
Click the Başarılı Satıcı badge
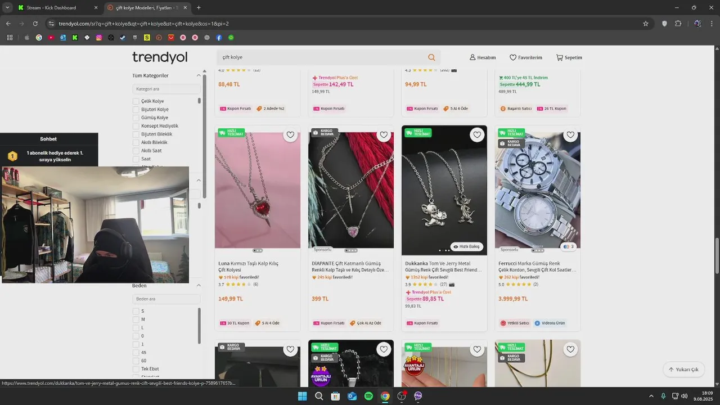pyautogui.click(x=516, y=109)
